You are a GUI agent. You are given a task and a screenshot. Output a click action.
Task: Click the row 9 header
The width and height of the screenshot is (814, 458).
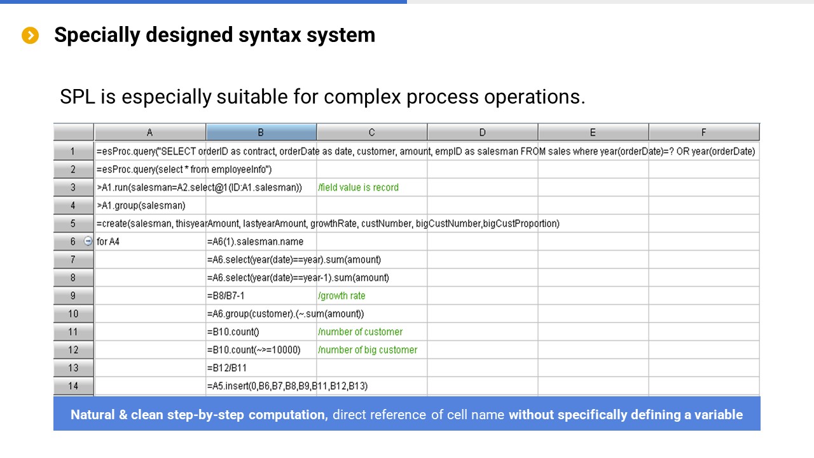[x=73, y=296]
